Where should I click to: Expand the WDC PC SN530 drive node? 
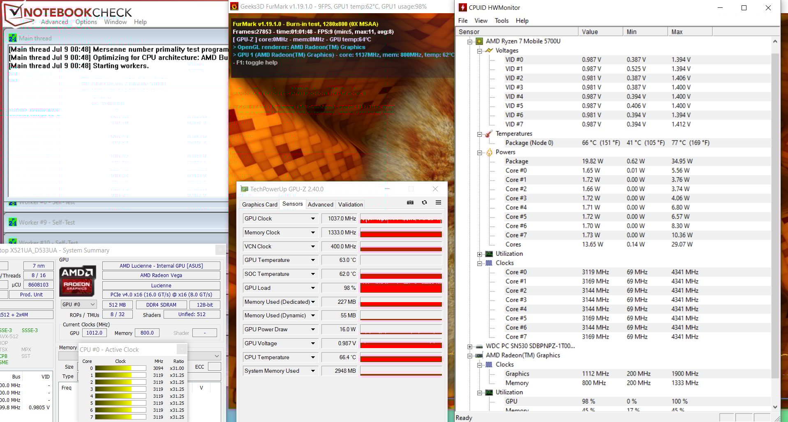[x=469, y=346]
